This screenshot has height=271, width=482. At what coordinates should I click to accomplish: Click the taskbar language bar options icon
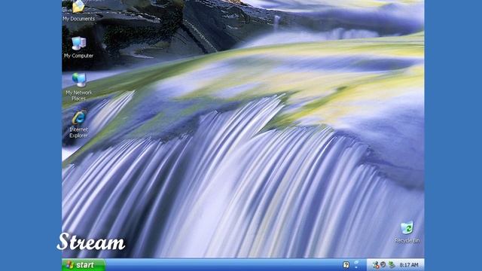point(356,264)
